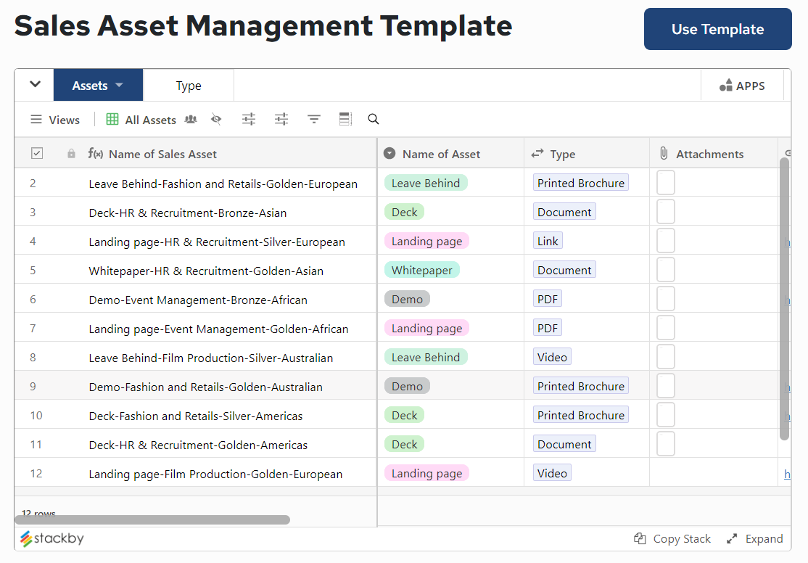Open the Name of Asset column dropdown
The height and width of the screenshot is (563, 808).
coord(389,153)
